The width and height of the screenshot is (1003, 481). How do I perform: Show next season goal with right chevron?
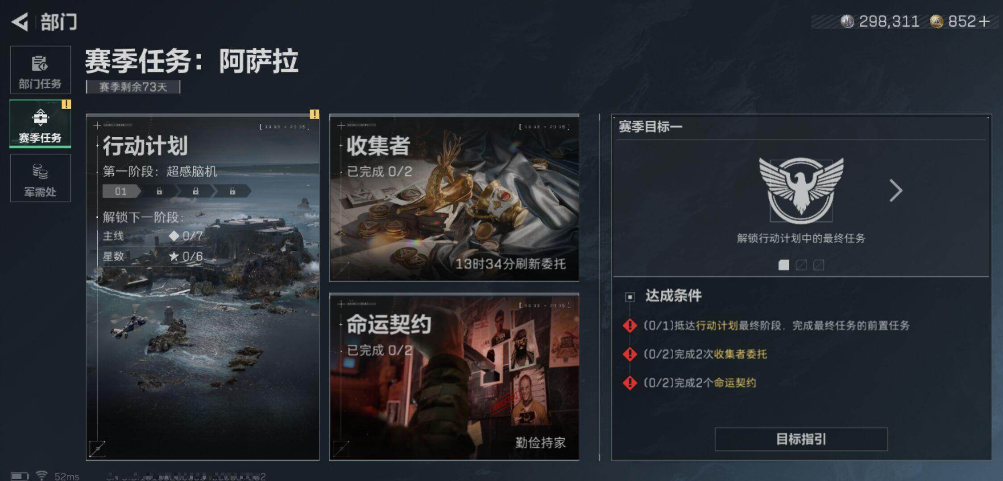[895, 191]
